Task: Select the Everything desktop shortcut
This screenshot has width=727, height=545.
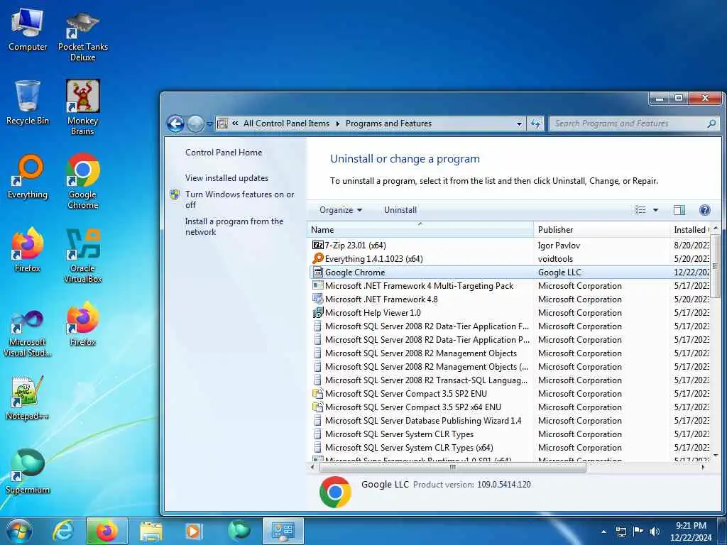Action: (28, 177)
